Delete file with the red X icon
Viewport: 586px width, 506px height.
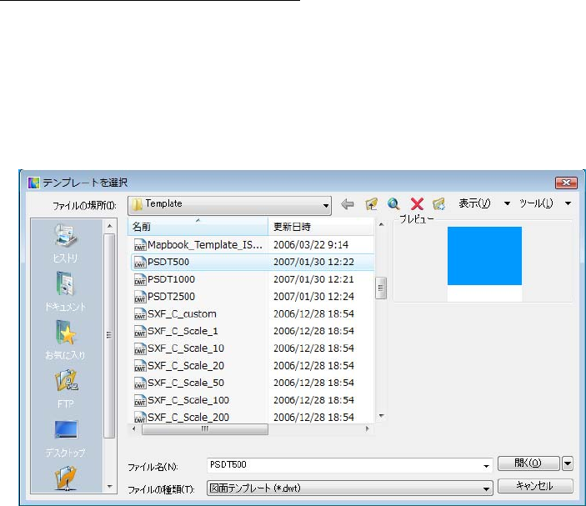(417, 204)
